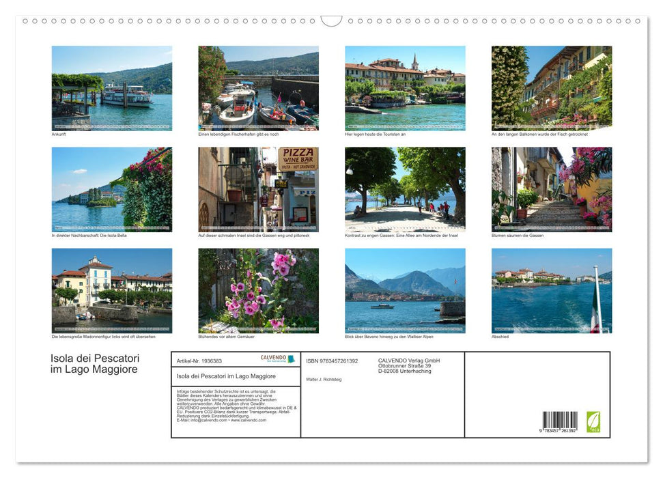
Task: Open the Artikel-Nr. 1936383 field
Action: pyautogui.click(x=200, y=361)
